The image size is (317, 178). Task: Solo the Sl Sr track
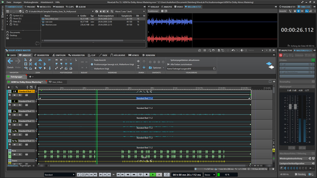20,124
